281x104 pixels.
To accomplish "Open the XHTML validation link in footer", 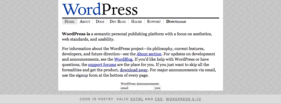I will (x=137, y=99).
